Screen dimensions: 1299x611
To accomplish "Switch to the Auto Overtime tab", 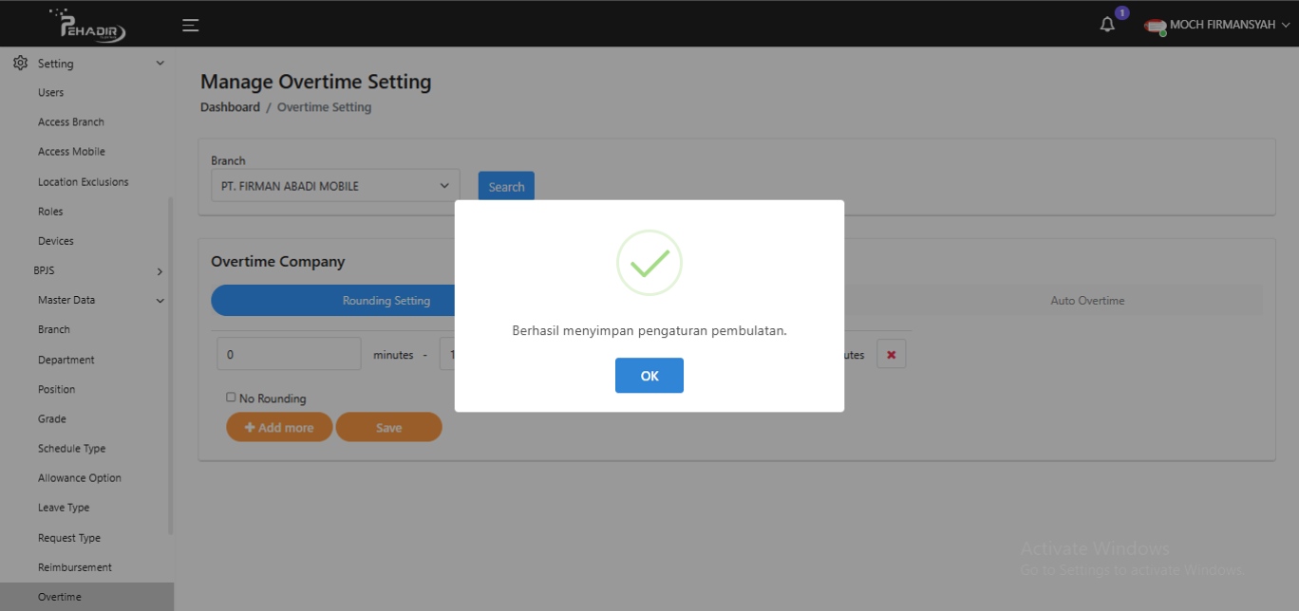I will pos(1086,301).
